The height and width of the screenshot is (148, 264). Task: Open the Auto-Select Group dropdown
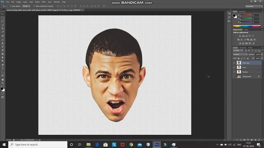tap(26, 6)
